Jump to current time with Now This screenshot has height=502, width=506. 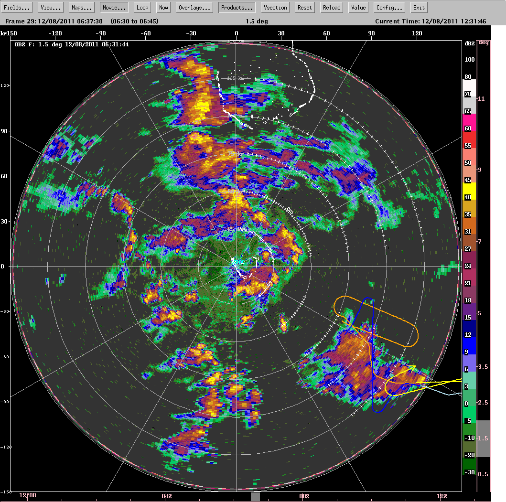(163, 8)
